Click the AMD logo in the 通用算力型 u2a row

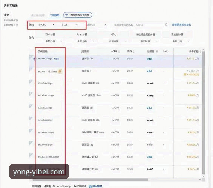click(150, 169)
